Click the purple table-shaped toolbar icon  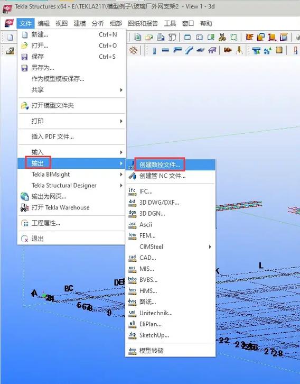(x=212, y=51)
